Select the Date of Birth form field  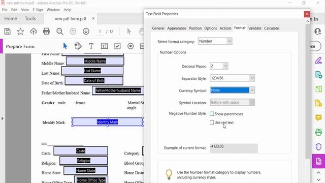[94, 80]
